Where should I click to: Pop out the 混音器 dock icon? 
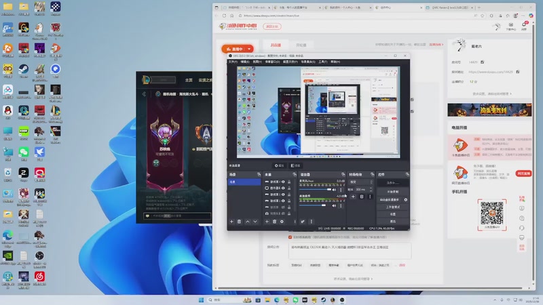343,175
